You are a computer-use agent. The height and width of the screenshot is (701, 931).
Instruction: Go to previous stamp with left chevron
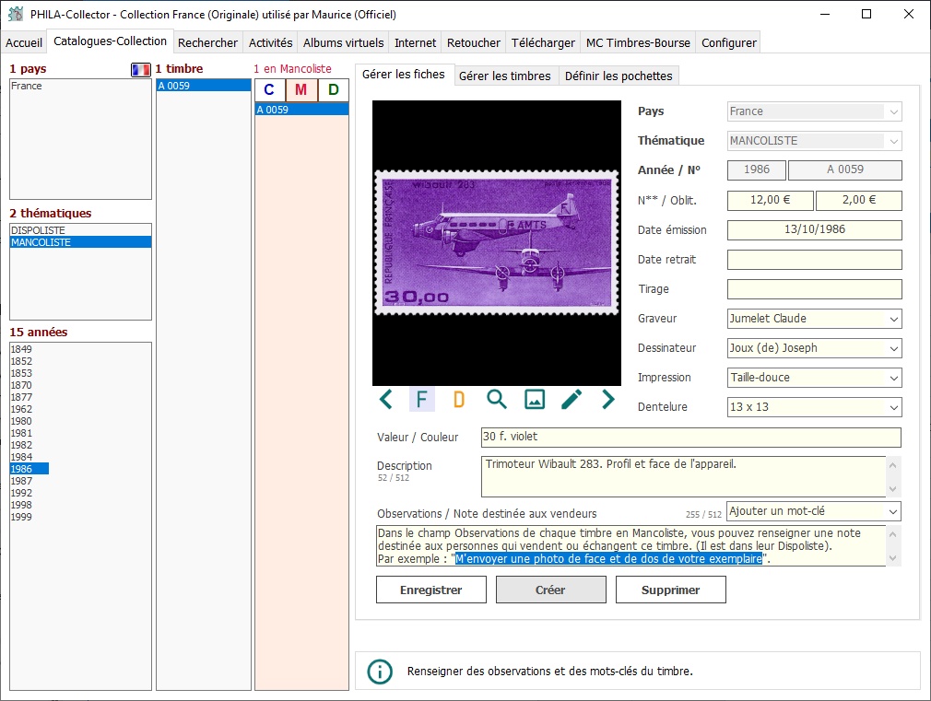click(386, 400)
